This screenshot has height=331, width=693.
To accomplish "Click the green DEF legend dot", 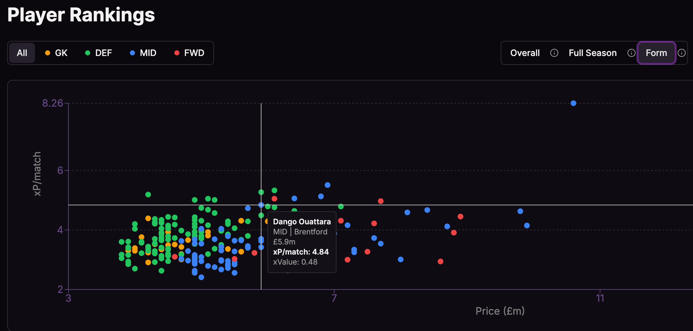I will tap(87, 53).
